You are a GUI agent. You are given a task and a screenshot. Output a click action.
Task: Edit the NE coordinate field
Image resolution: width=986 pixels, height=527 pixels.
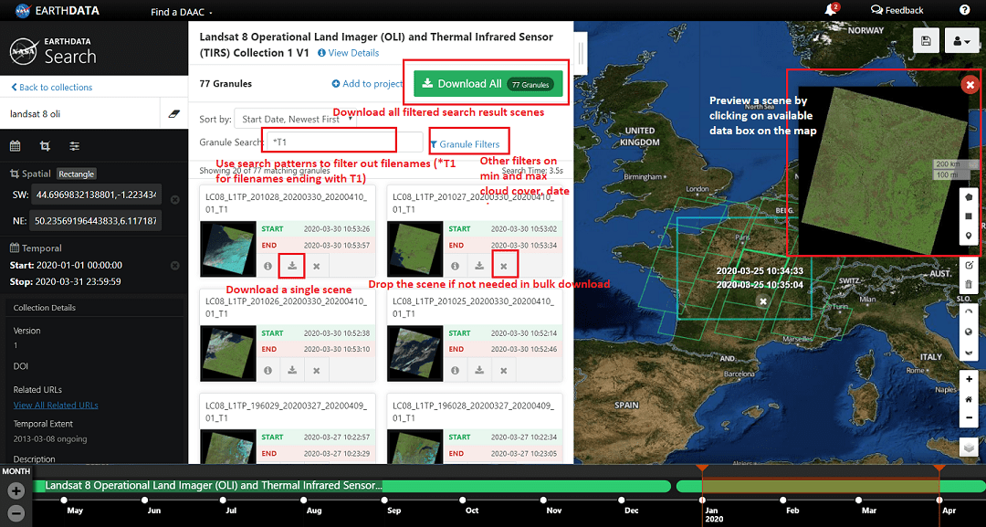pyautogui.click(x=96, y=221)
